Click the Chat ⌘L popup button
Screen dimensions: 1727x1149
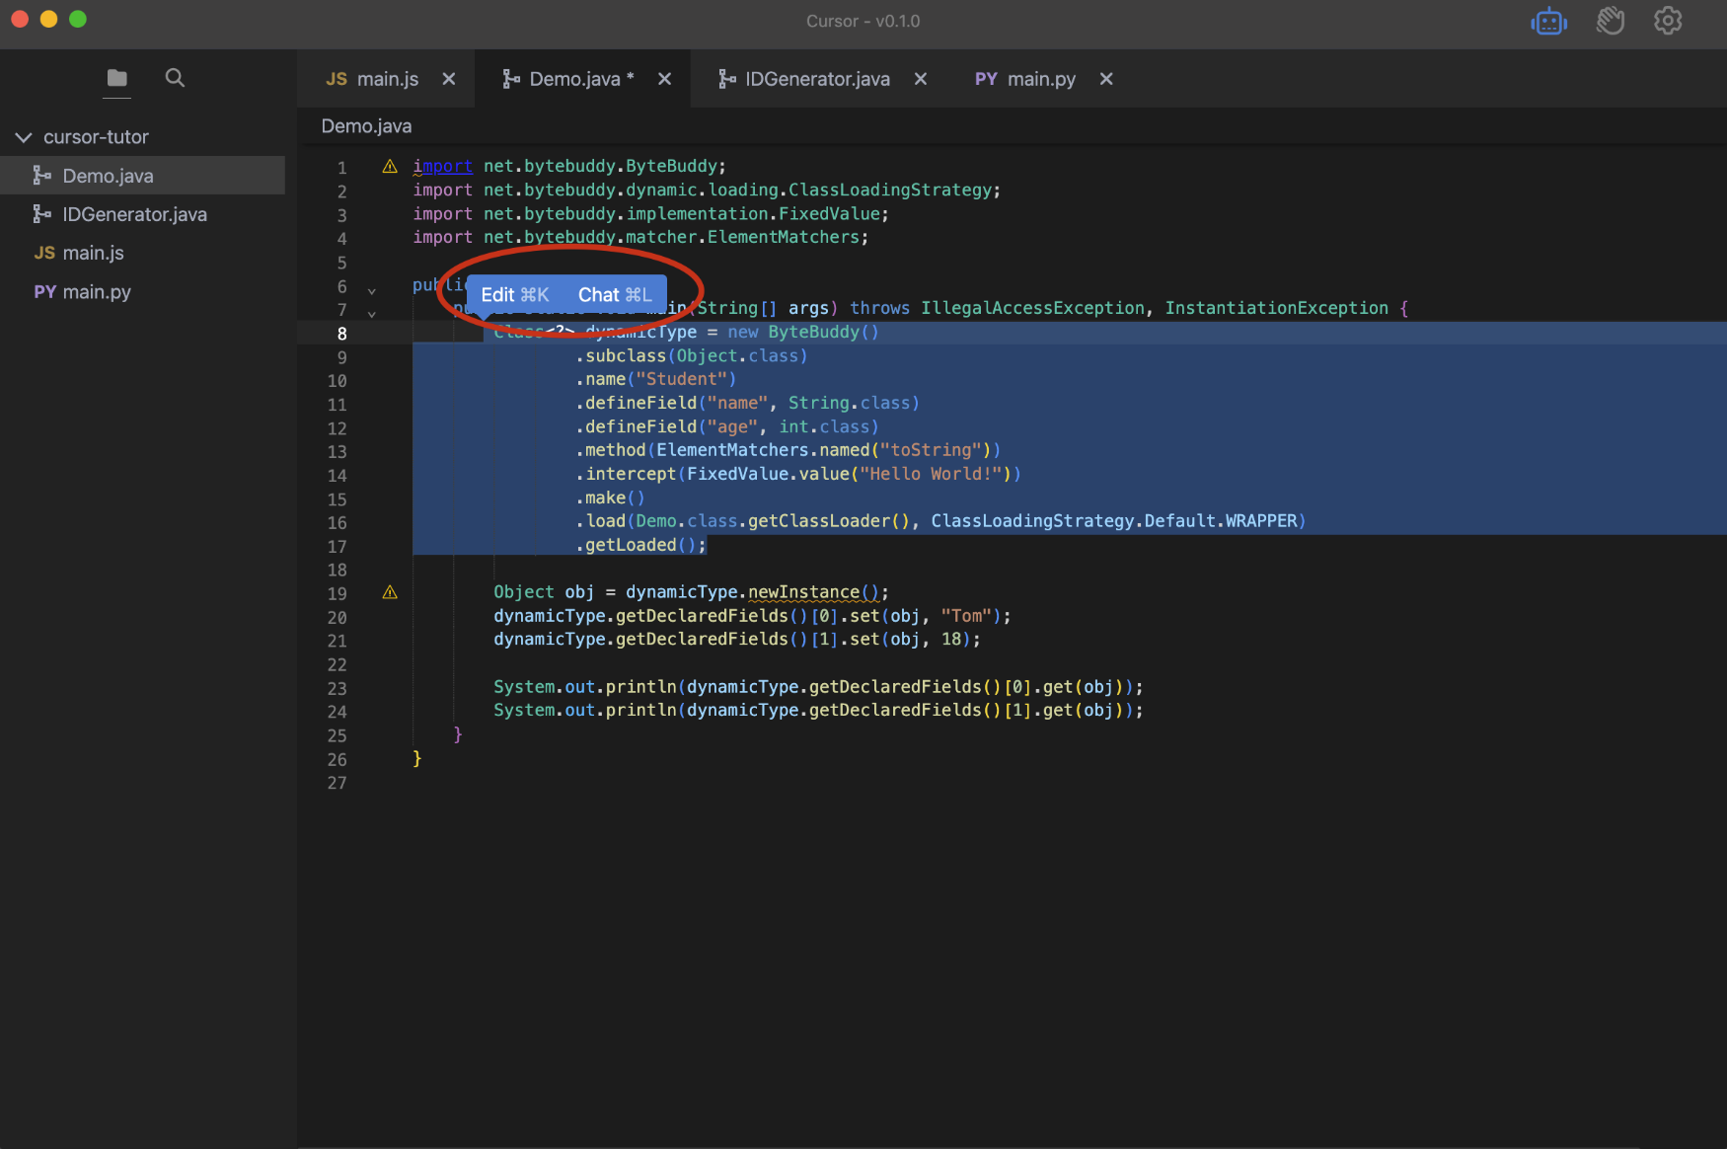615,294
